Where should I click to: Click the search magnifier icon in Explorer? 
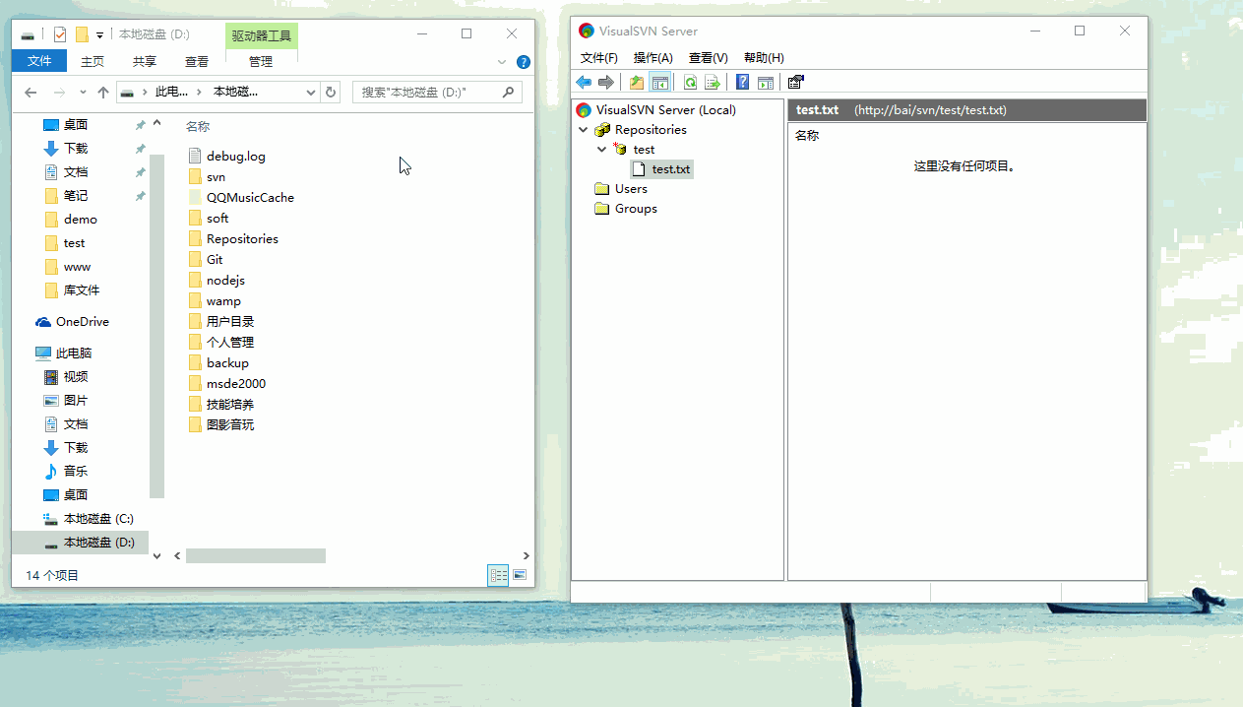509,93
